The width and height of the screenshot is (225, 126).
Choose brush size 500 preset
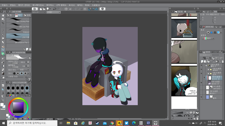tap(13, 89)
